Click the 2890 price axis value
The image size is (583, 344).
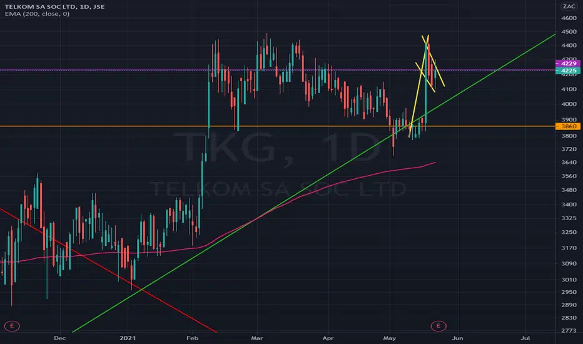[x=569, y=305]
